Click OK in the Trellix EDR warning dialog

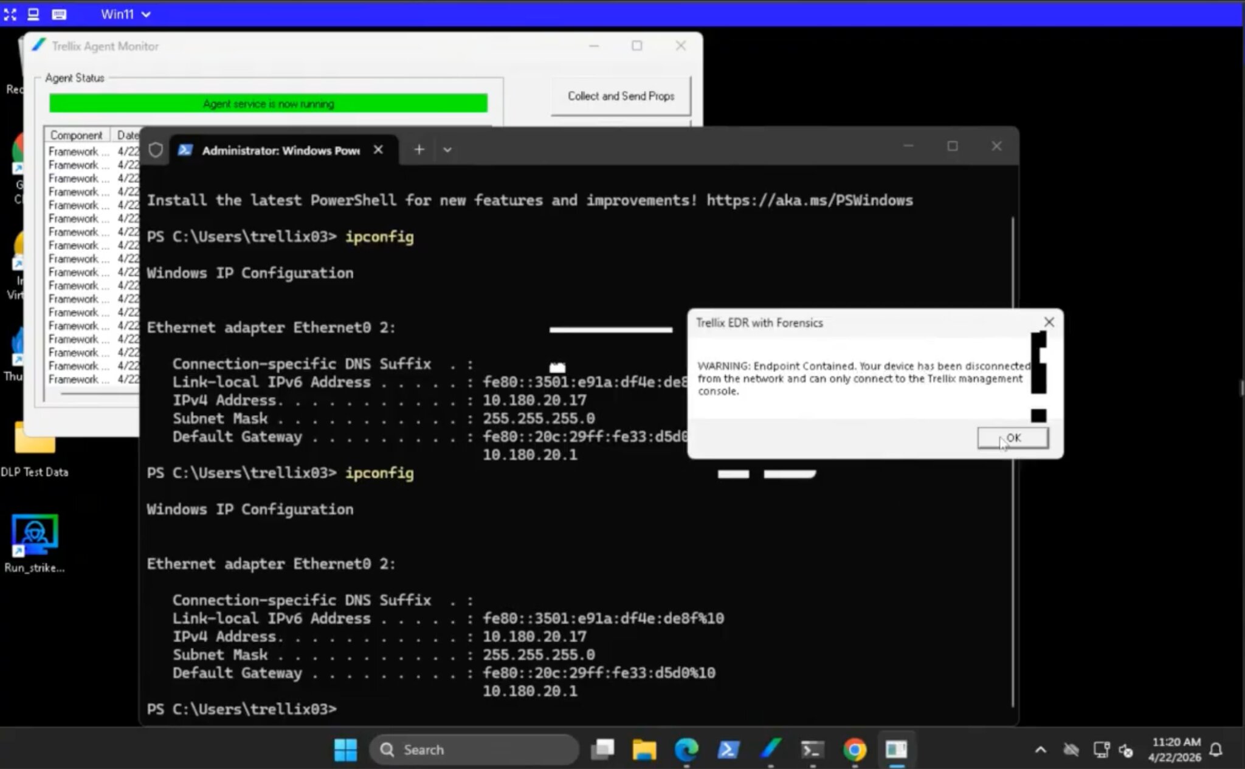coord(1013,438)
